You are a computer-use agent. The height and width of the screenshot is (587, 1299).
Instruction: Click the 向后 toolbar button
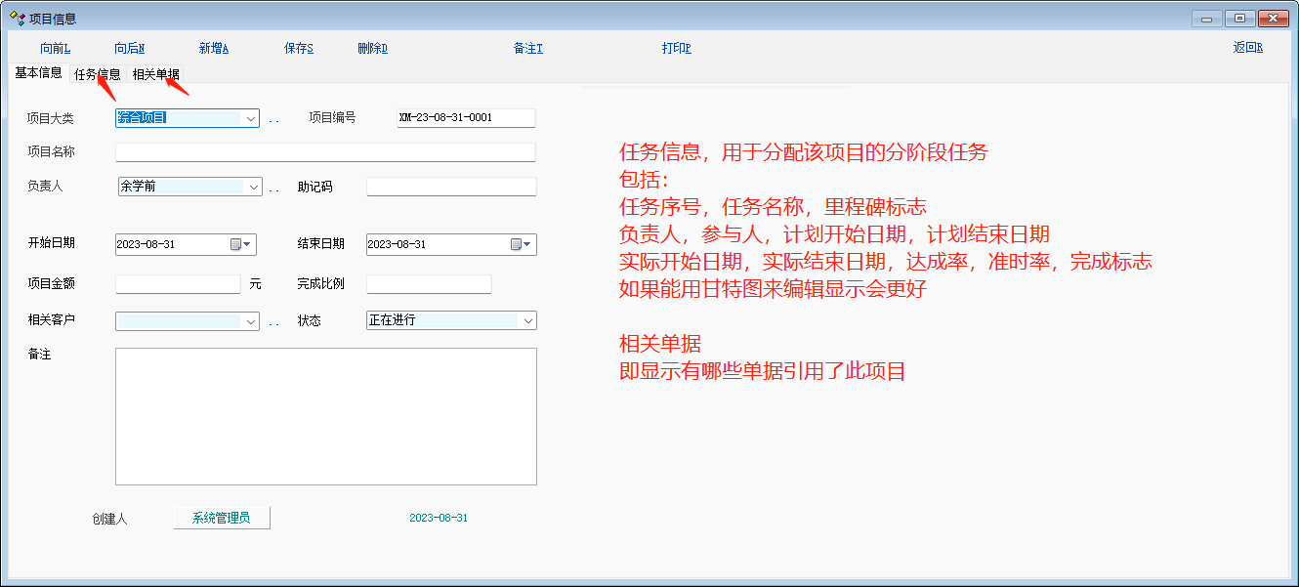(x=129, y=48)
